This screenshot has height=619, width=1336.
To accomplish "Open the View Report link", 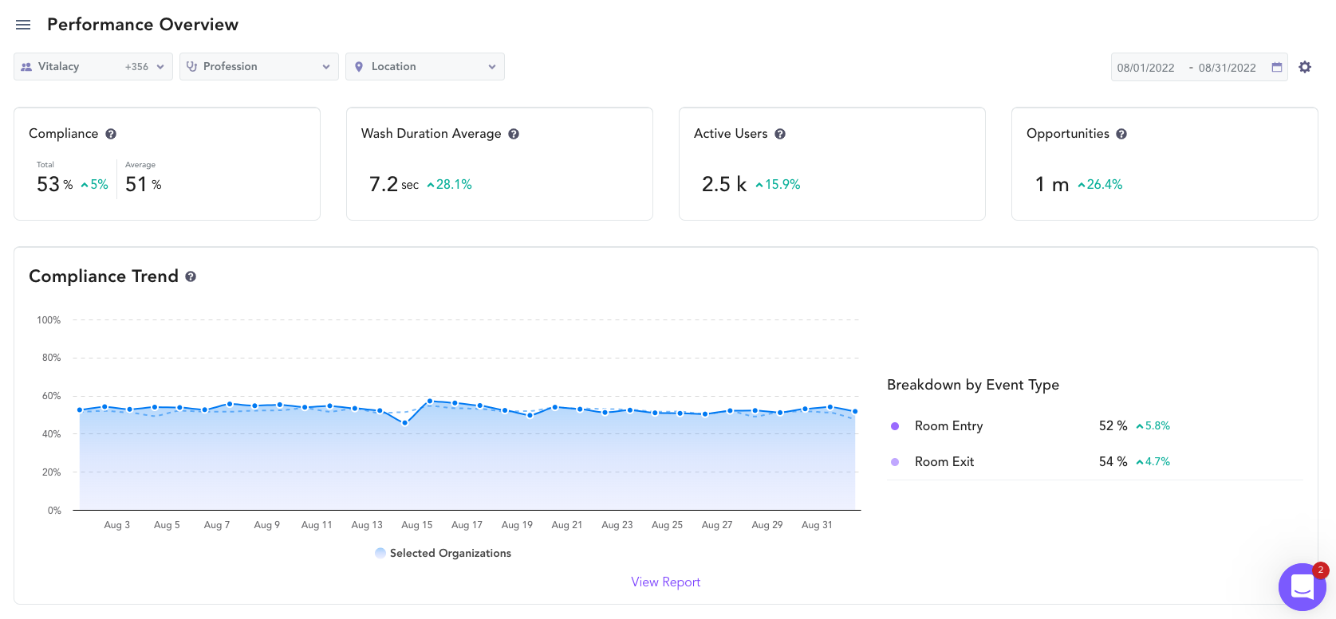I will tap(665, 582).
